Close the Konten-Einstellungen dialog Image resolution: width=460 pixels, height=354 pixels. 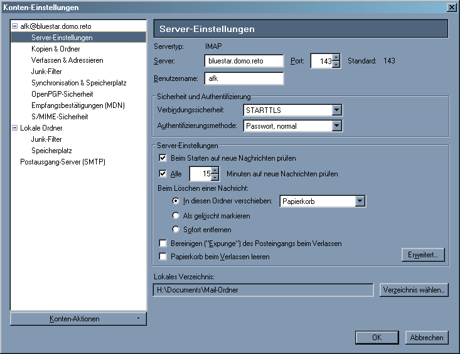click(x=451, y=7)
